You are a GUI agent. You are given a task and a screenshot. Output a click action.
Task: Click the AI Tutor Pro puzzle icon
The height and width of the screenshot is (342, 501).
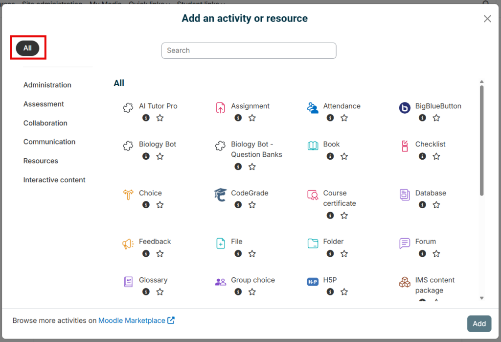click(x=128, y=107)
